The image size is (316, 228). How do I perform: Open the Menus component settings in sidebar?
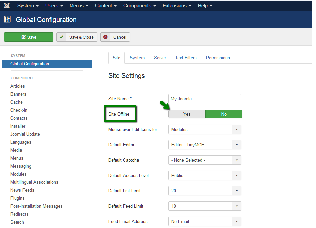(17, 158)
